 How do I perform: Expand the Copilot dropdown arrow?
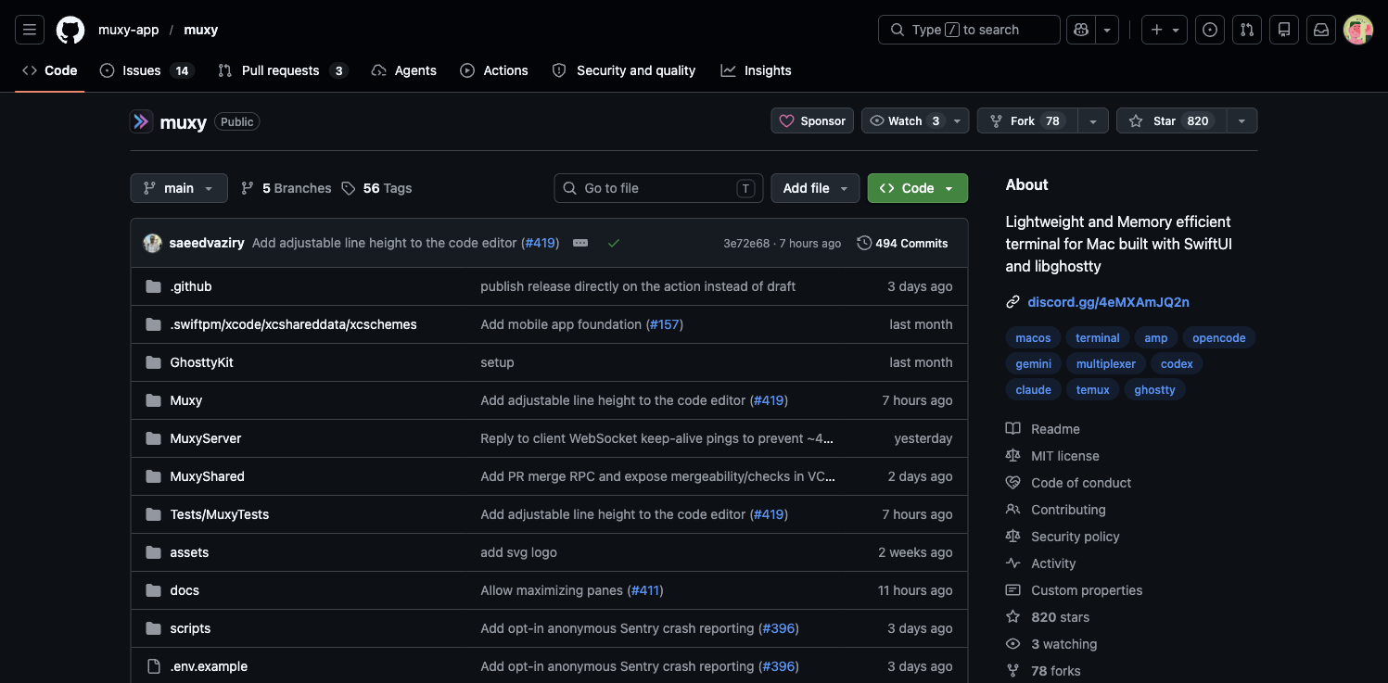tap(1107, 30)
